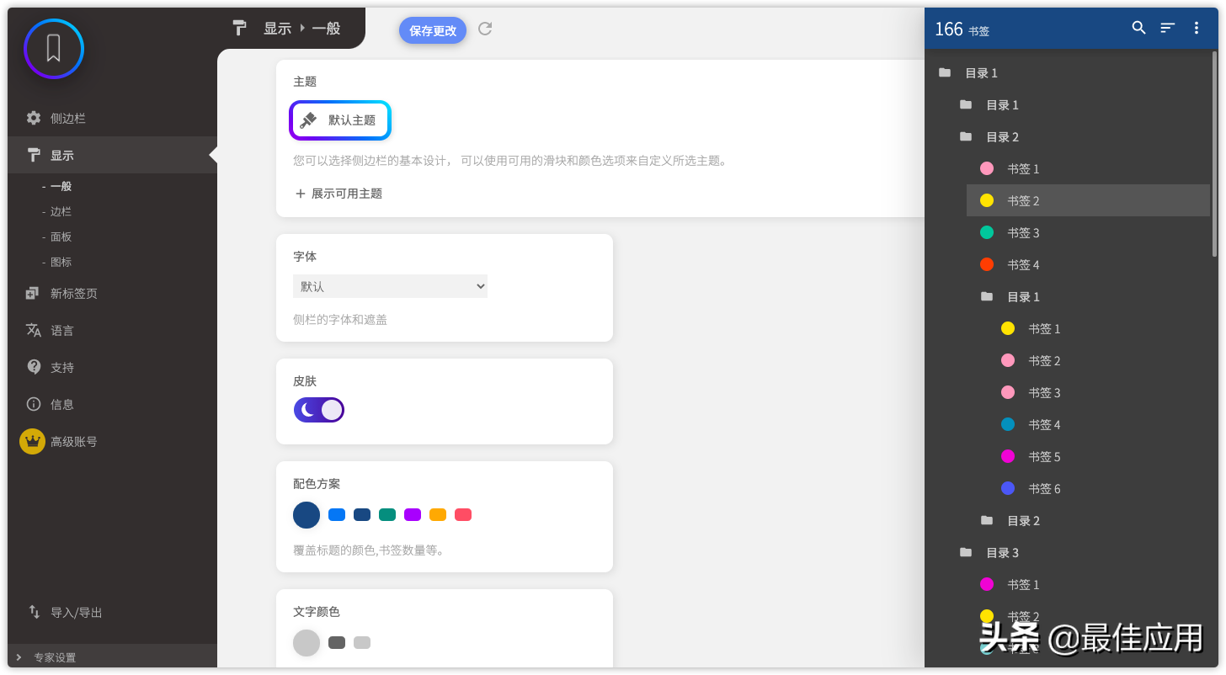
Task: Select the bright blue color scheme swatch
Action: point(337,514)
